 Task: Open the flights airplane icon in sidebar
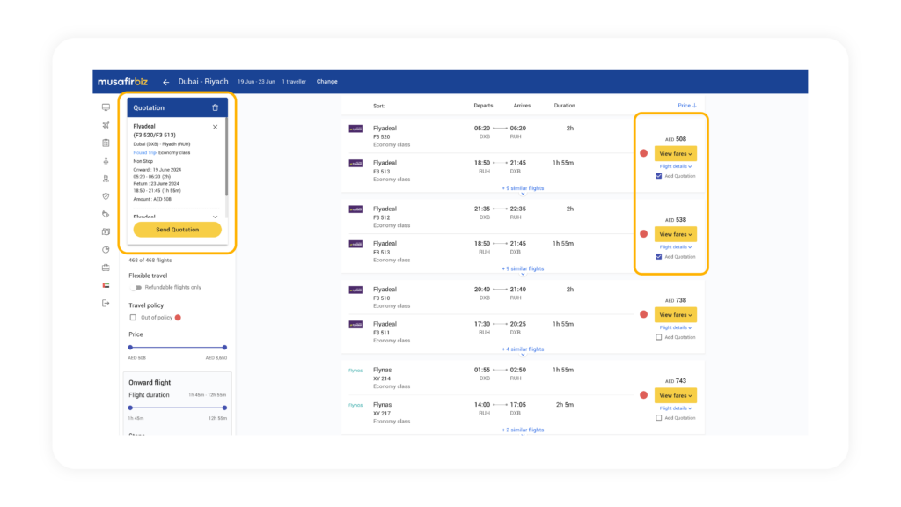coord(106,125)
